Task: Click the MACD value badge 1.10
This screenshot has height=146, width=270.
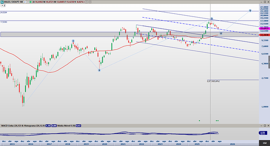Action: 48,126
